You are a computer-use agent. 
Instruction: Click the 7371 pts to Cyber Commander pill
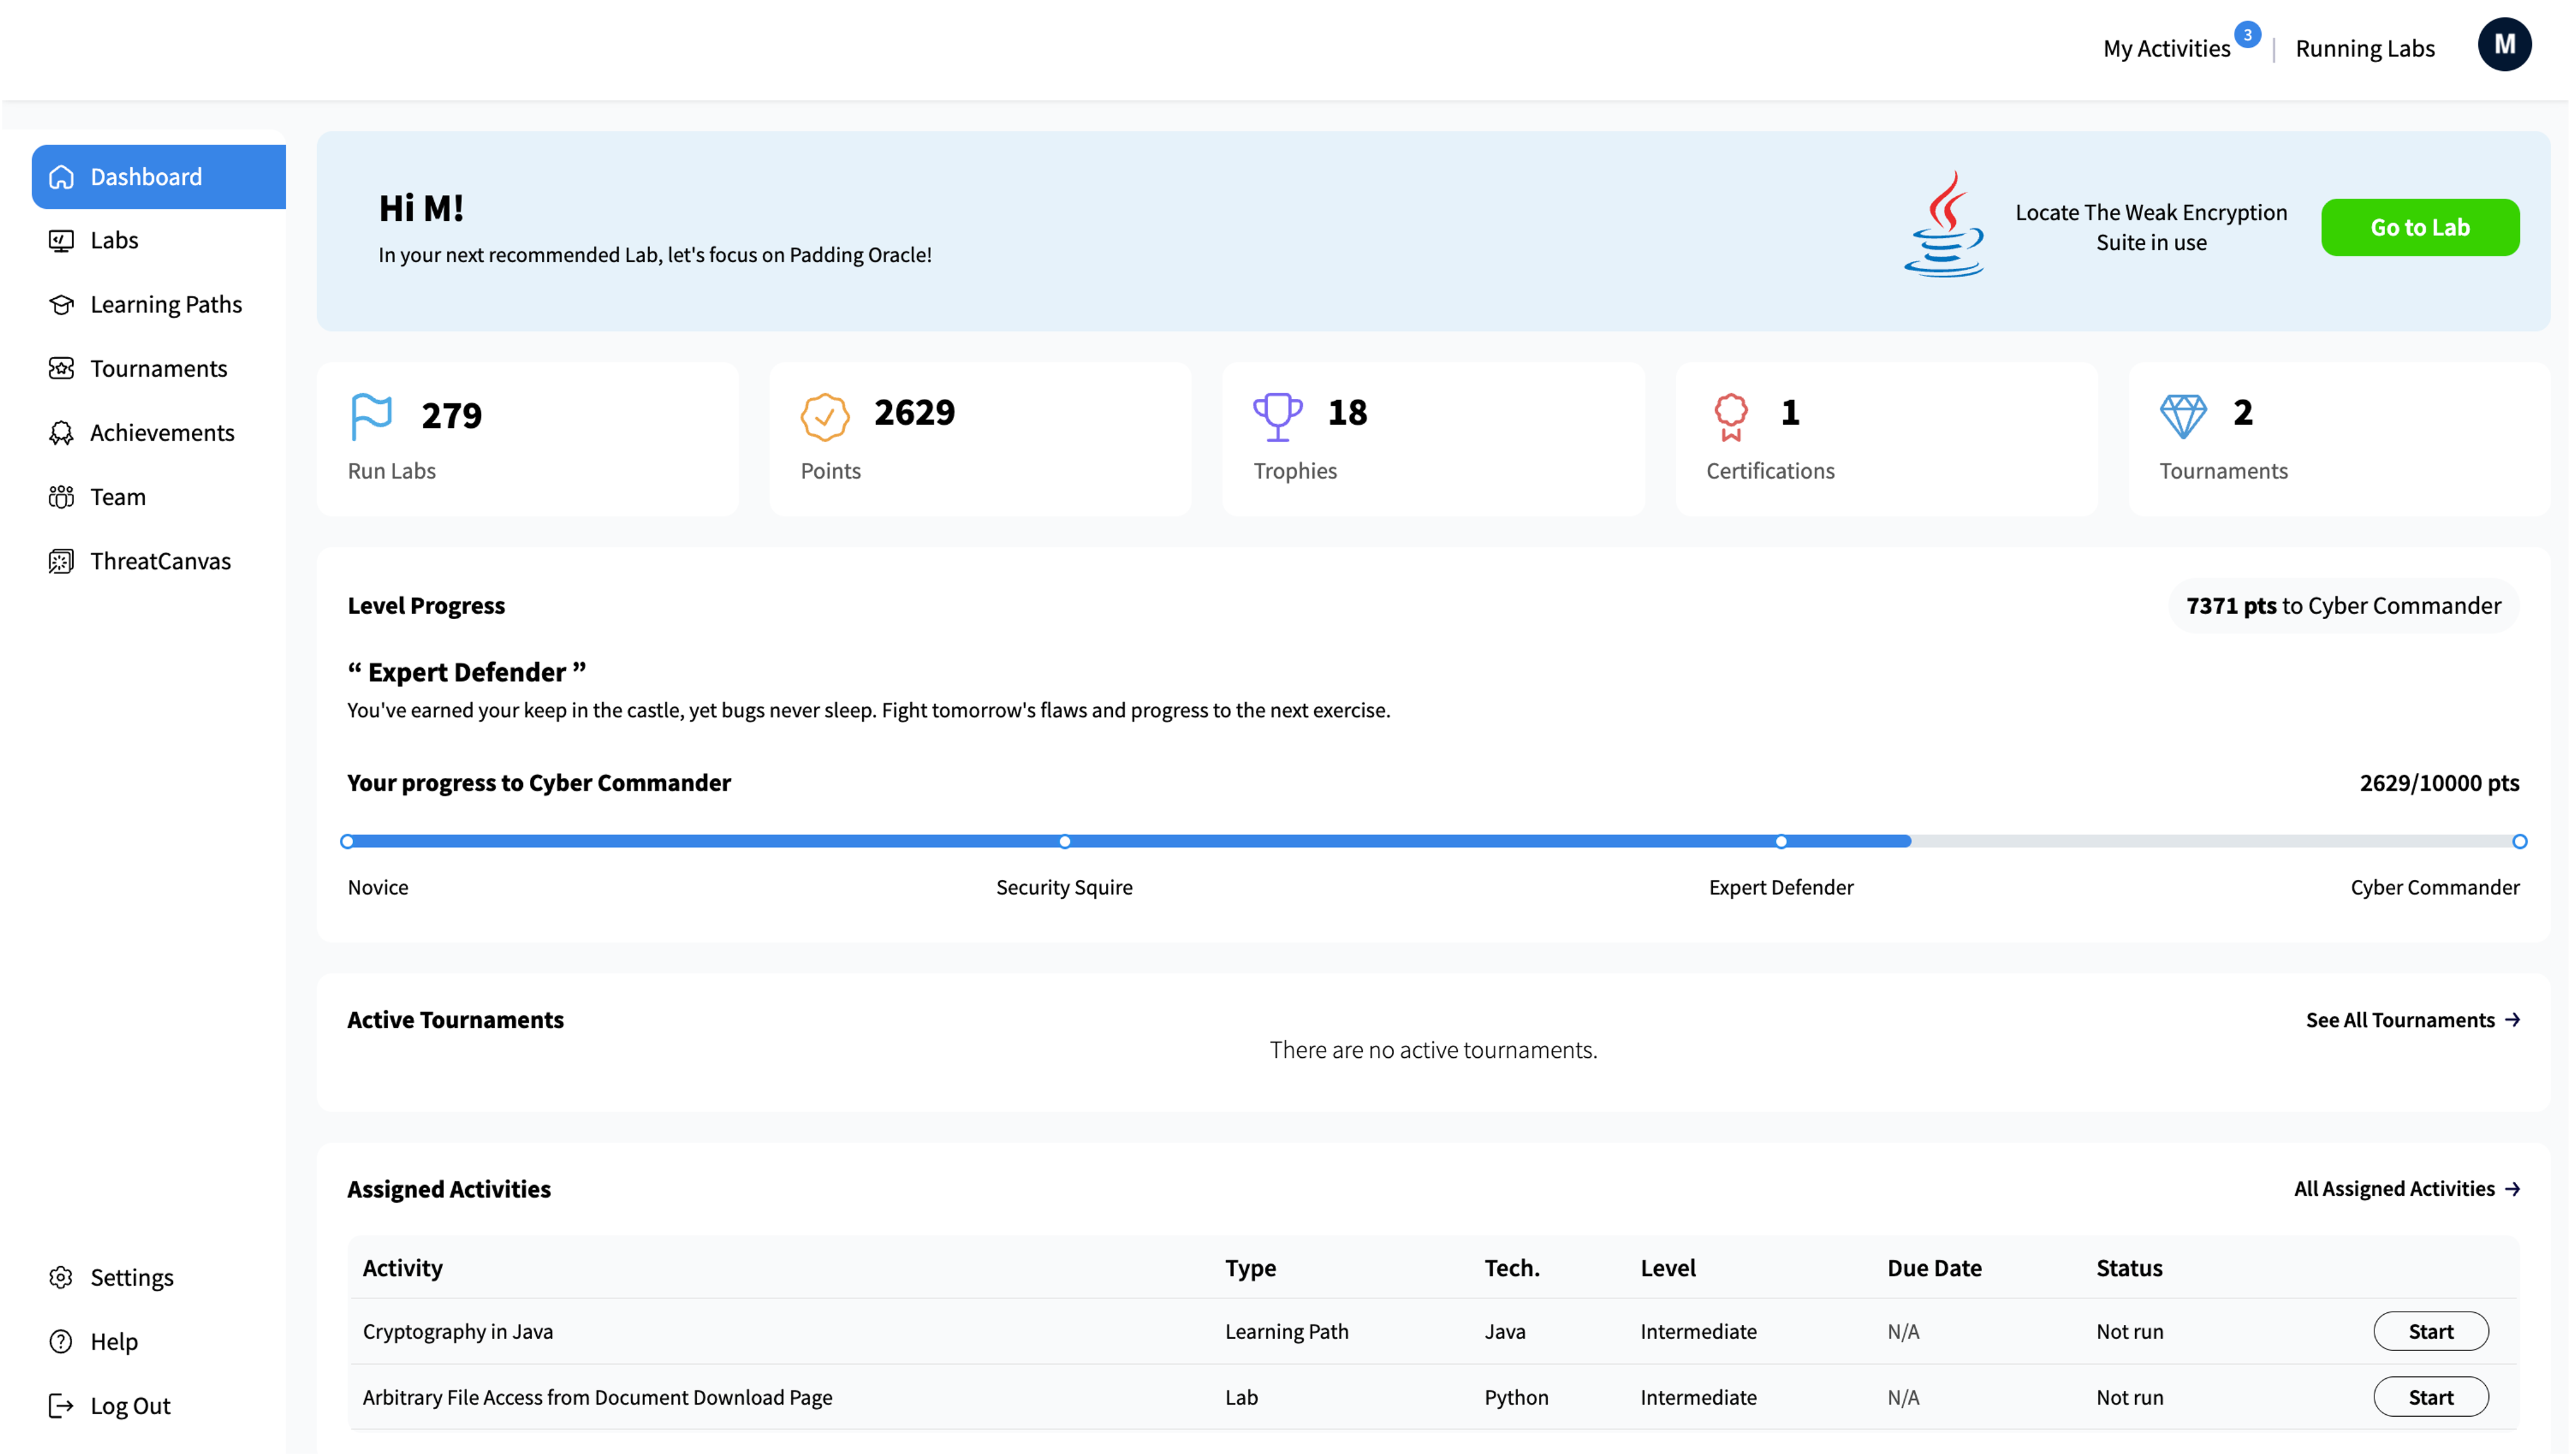click(x=2343, y=606)
